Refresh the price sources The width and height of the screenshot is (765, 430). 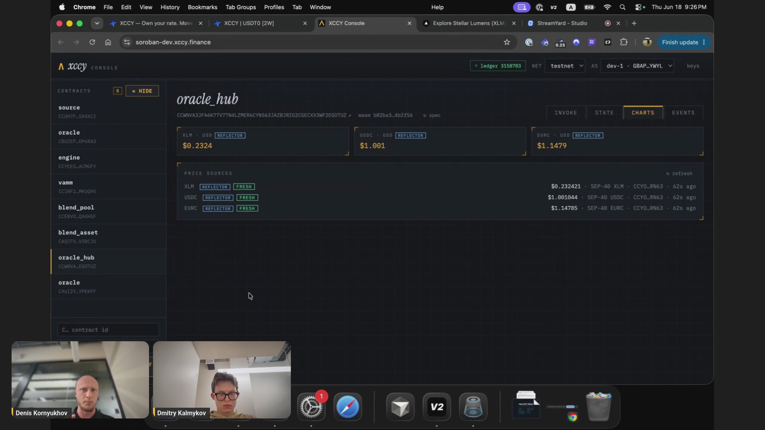click(x=679, y=174)
